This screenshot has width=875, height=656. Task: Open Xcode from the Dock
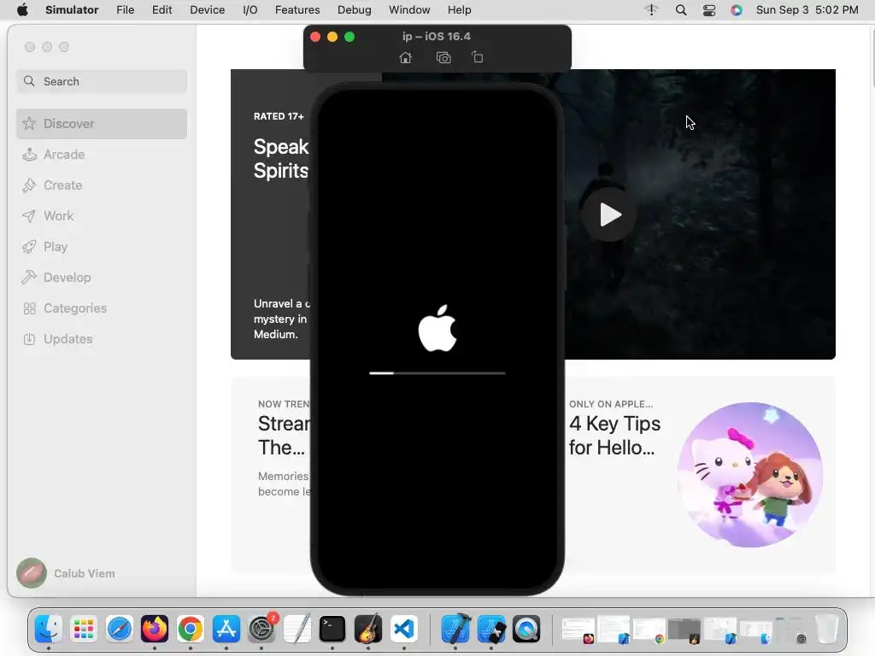point(455,630)
